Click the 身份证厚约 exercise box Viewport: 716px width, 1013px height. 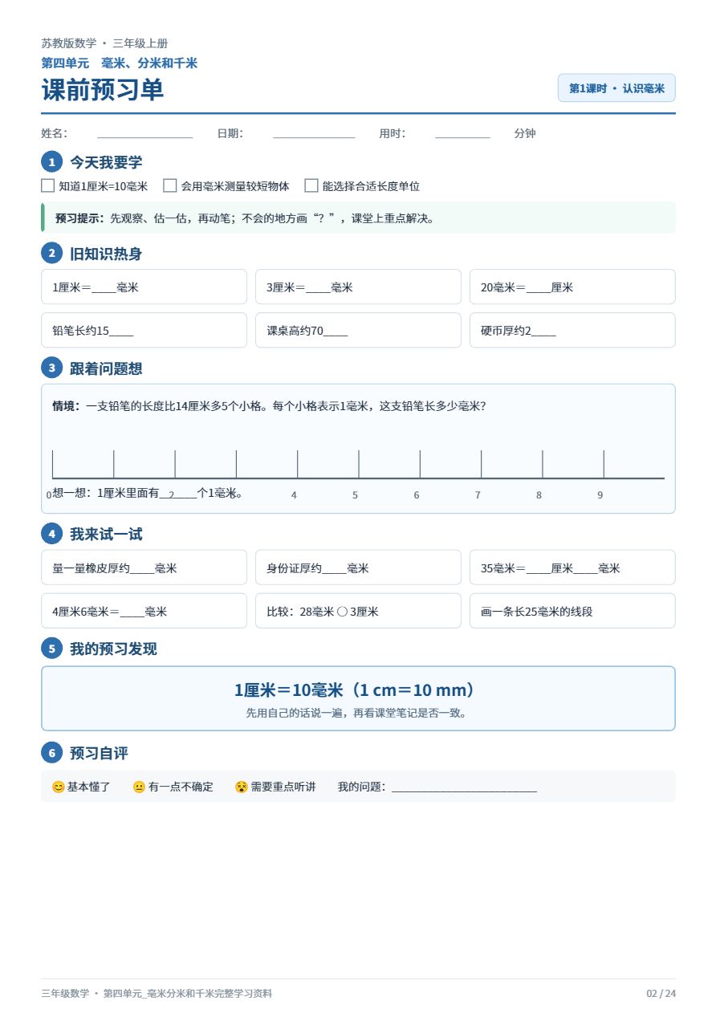click(358, 568)
